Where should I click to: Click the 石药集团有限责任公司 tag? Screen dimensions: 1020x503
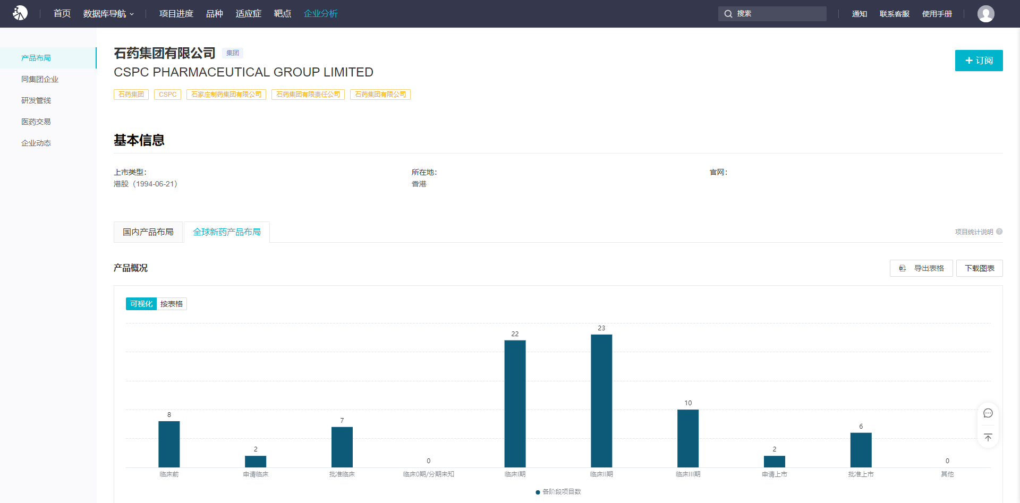tap(308, 95)
